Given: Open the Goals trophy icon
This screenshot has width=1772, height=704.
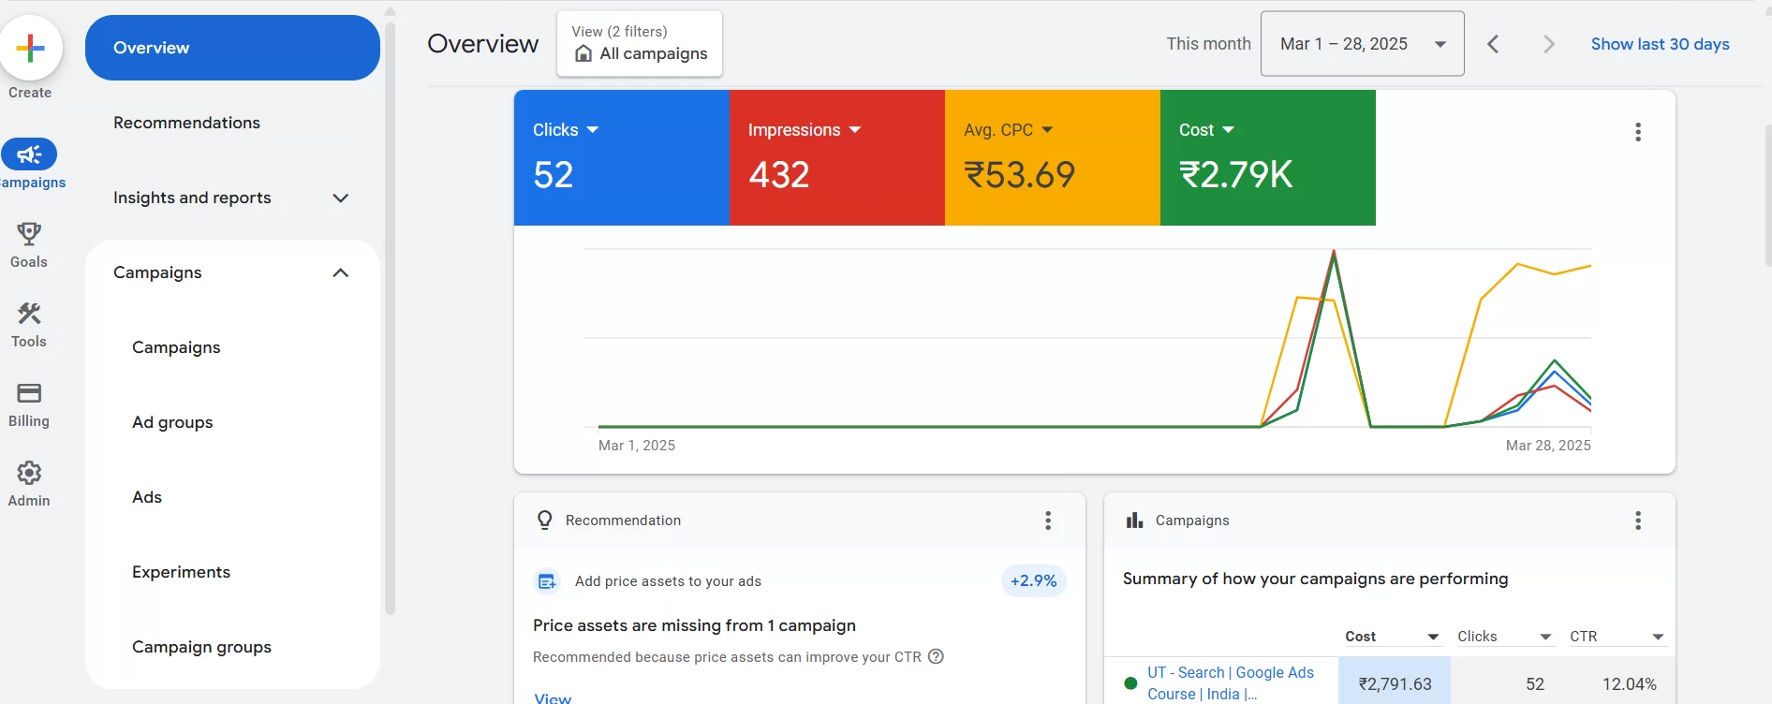Looking at the screenshot, I should tap(29, 233).
